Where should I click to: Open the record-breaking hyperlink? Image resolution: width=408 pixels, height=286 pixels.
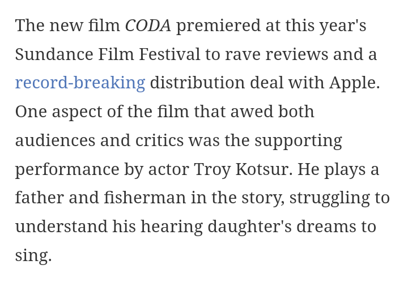[x=80, y=83]
